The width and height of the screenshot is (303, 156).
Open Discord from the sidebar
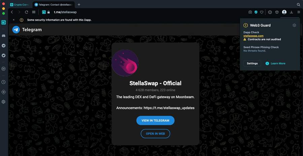3,35
